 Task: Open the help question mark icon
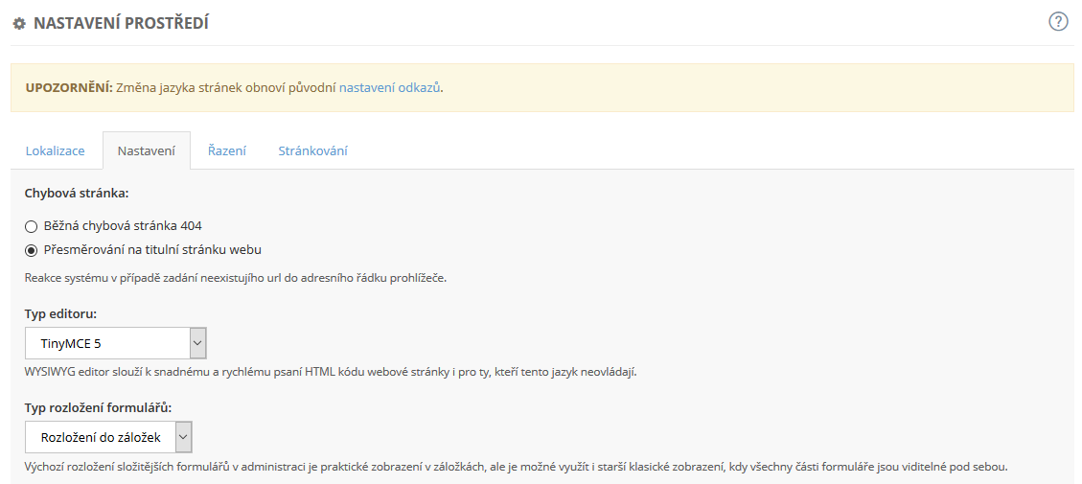click(x=1058, y=22)
